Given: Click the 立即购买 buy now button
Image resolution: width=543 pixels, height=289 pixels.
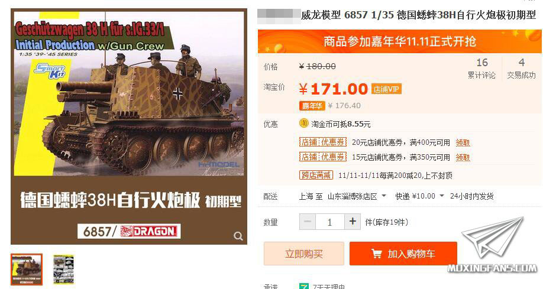Looking at the screenshot, I should [303, 254].
